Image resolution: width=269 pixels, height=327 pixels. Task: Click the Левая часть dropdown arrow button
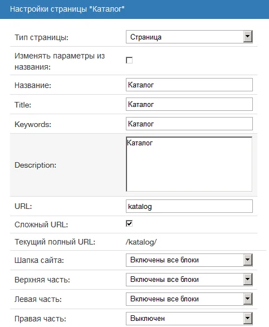point(248,299)
